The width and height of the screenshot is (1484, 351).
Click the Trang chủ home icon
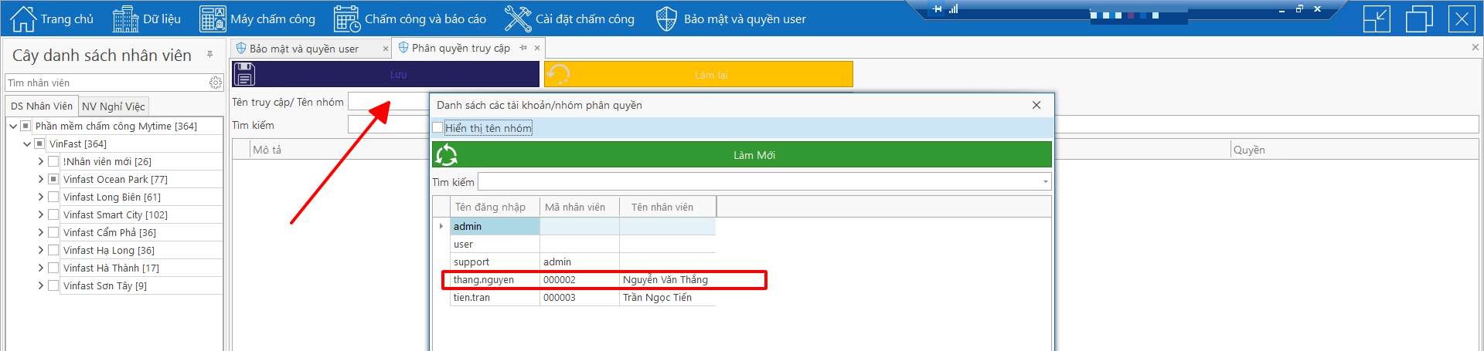[23, 19]
